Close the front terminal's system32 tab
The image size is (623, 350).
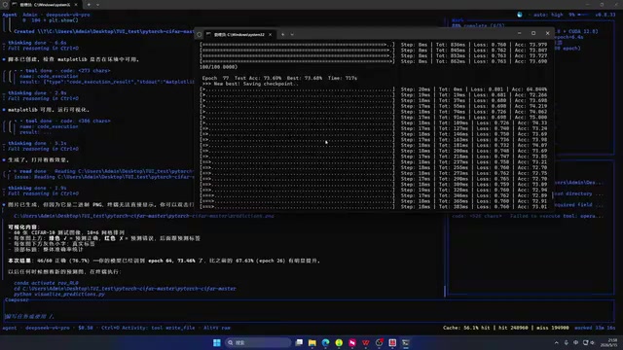pos(271,35)
